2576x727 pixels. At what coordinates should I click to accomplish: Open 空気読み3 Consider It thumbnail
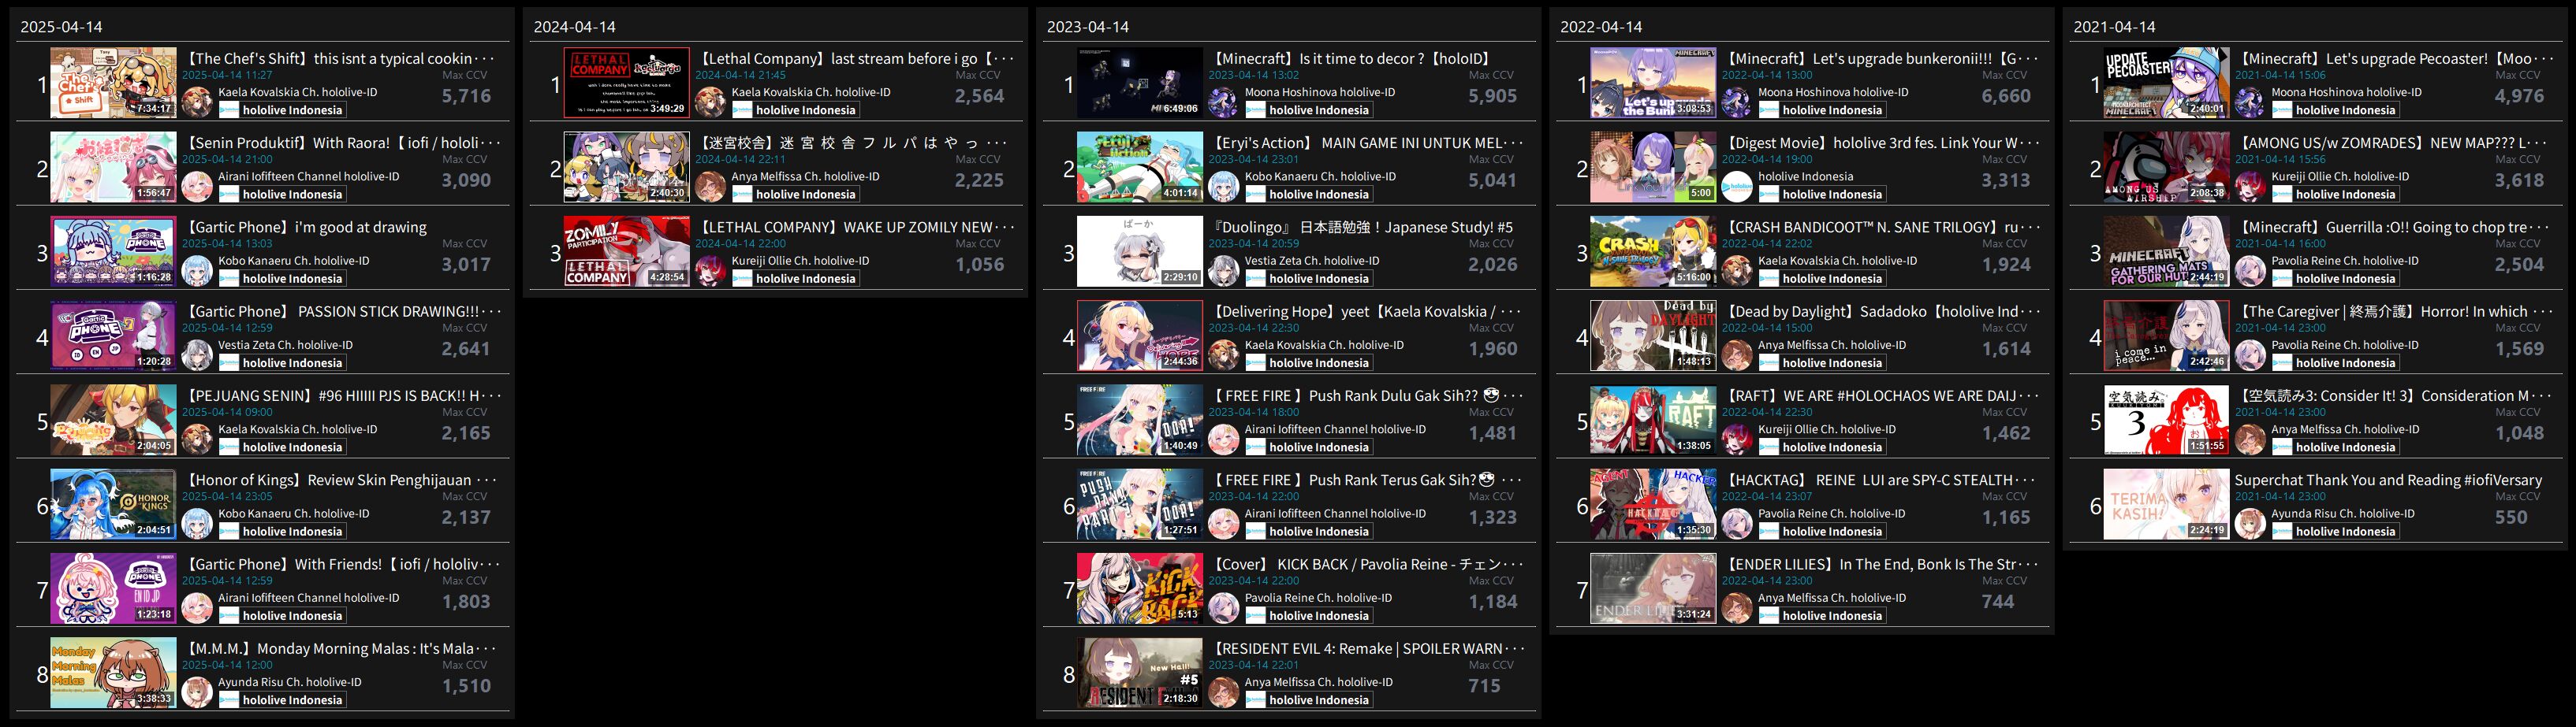tap(2166, 419)
